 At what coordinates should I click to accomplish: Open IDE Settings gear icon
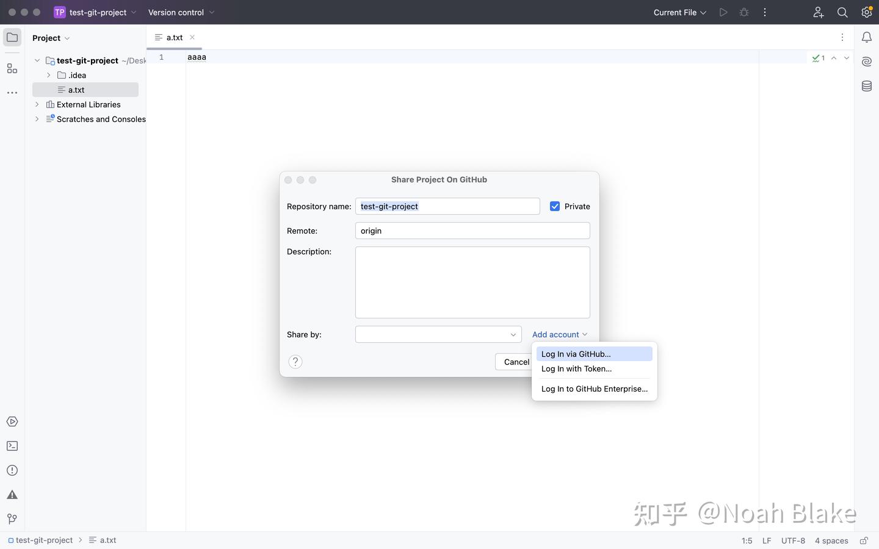[x=867, y=12]
